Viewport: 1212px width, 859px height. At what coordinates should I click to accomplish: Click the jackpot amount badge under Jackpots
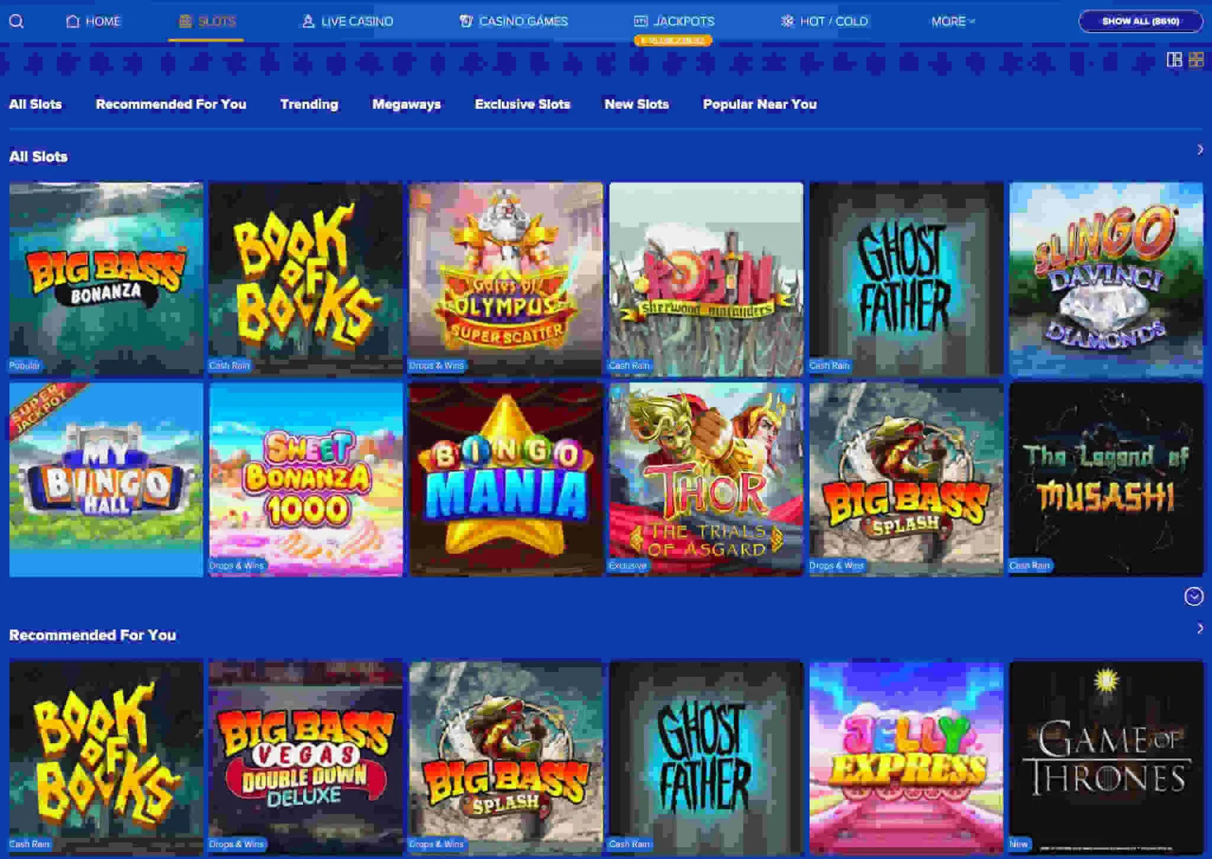click(673, 40)
